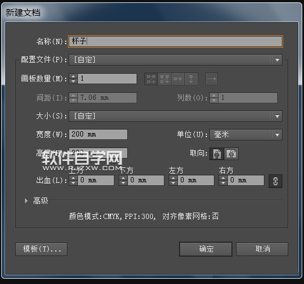Select grid by column artboard layout icon

point(164,79)
